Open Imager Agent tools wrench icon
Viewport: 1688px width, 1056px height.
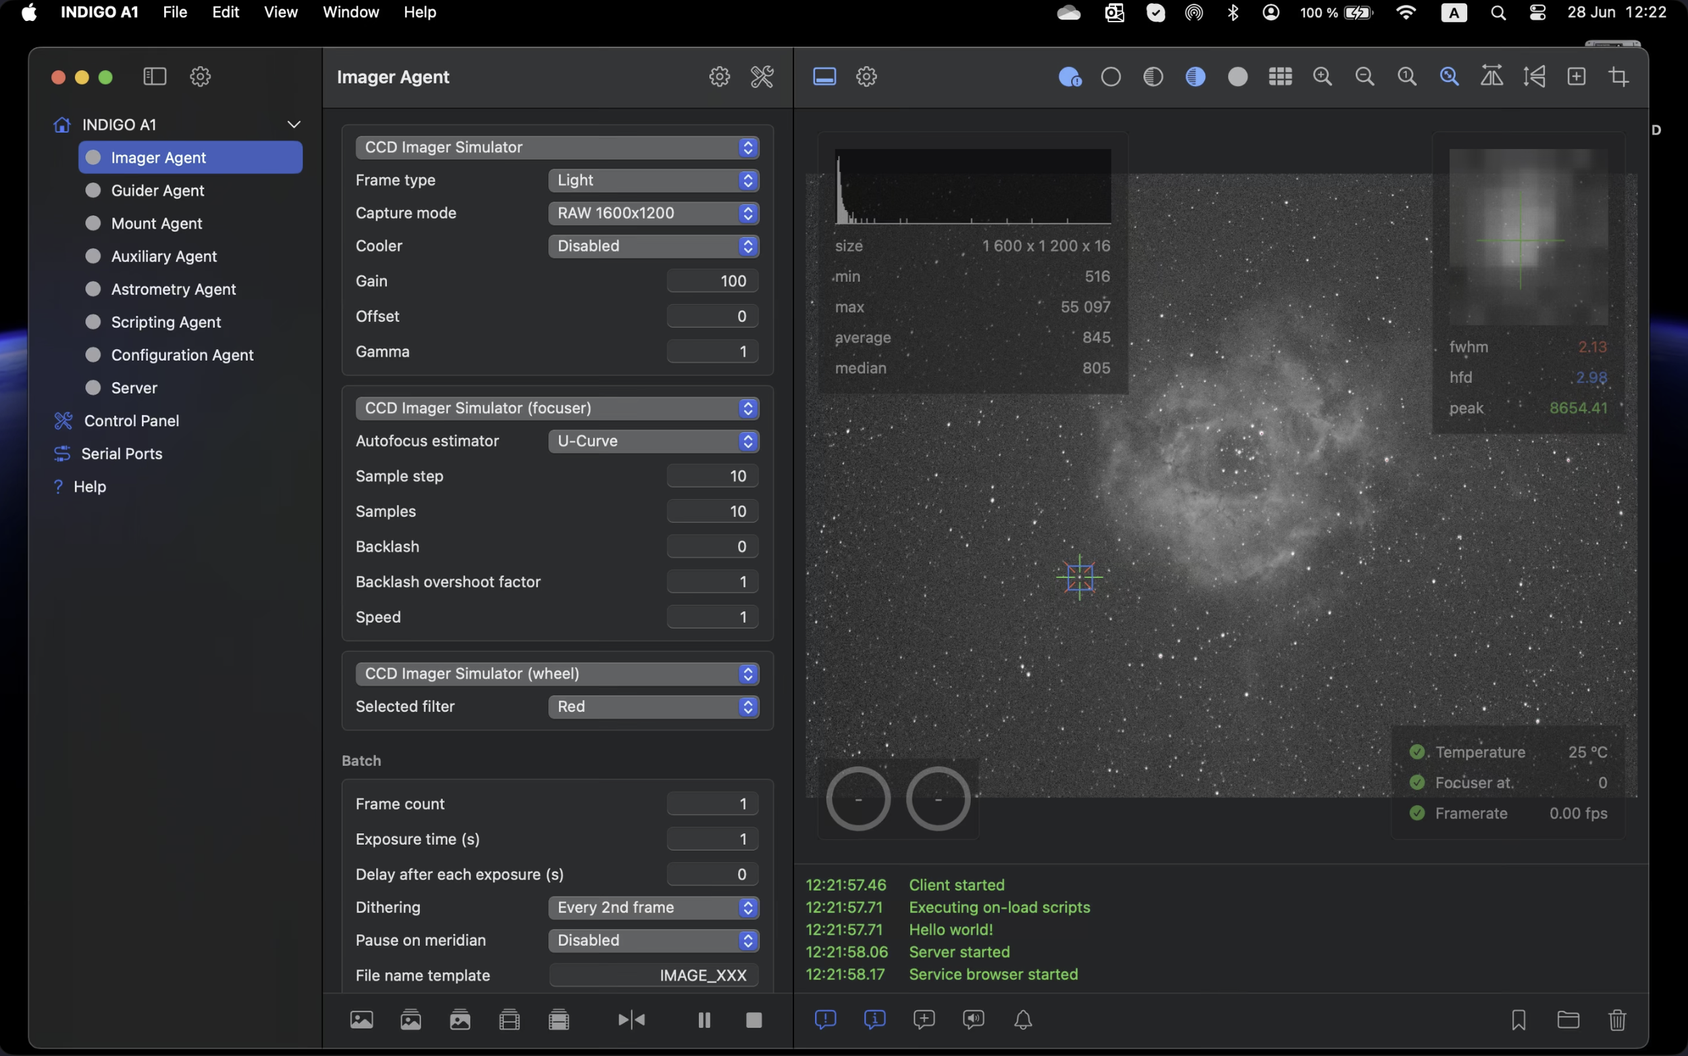[762, 77]
